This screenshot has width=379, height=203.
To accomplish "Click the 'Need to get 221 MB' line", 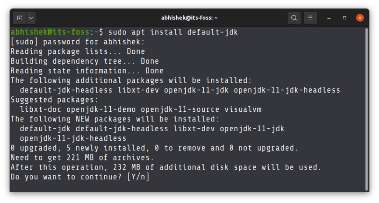I will (82, 158).
